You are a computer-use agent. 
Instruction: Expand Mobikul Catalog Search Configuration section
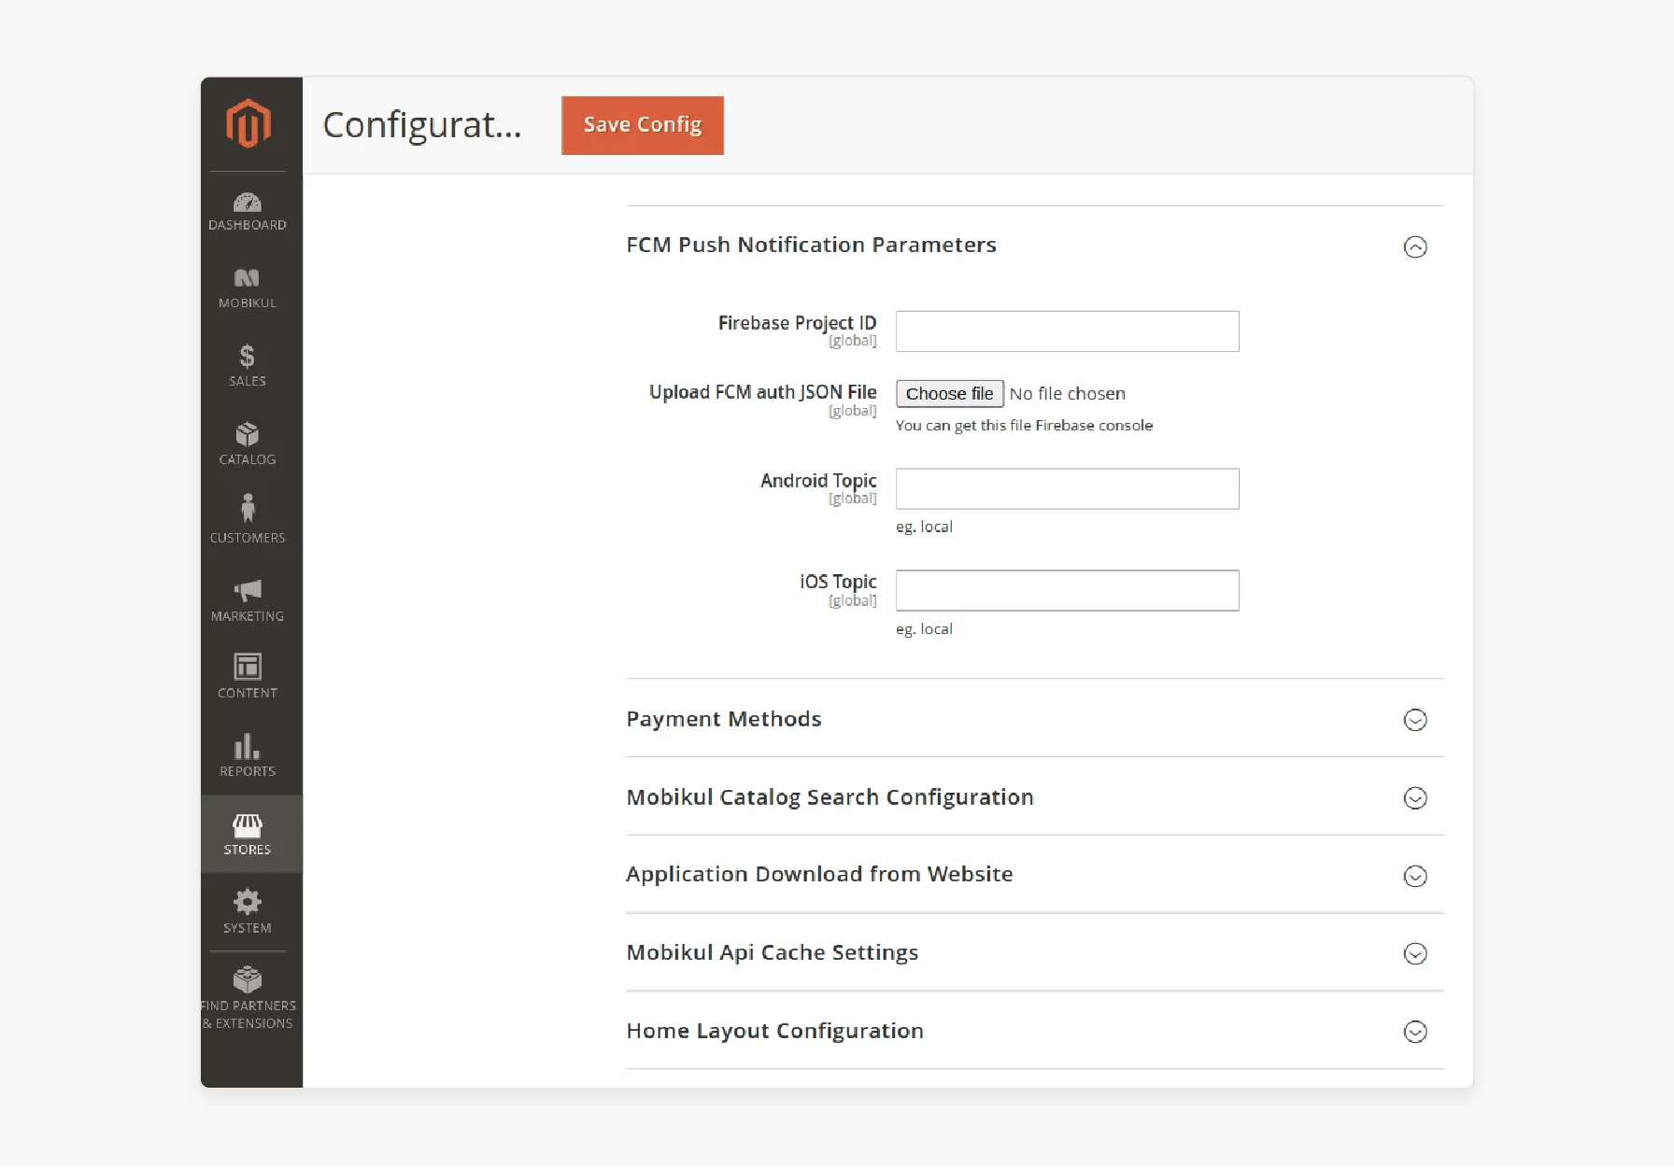[x=1415, y=798]
